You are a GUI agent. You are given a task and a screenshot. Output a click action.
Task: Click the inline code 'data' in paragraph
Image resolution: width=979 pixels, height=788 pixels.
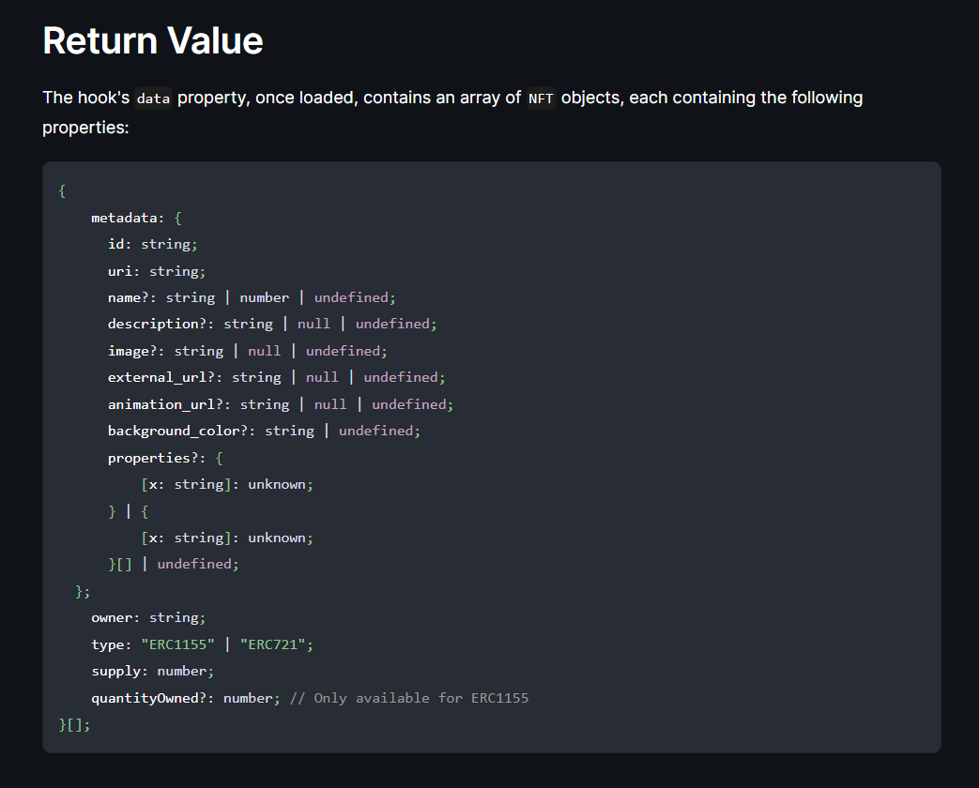(154, 98)
